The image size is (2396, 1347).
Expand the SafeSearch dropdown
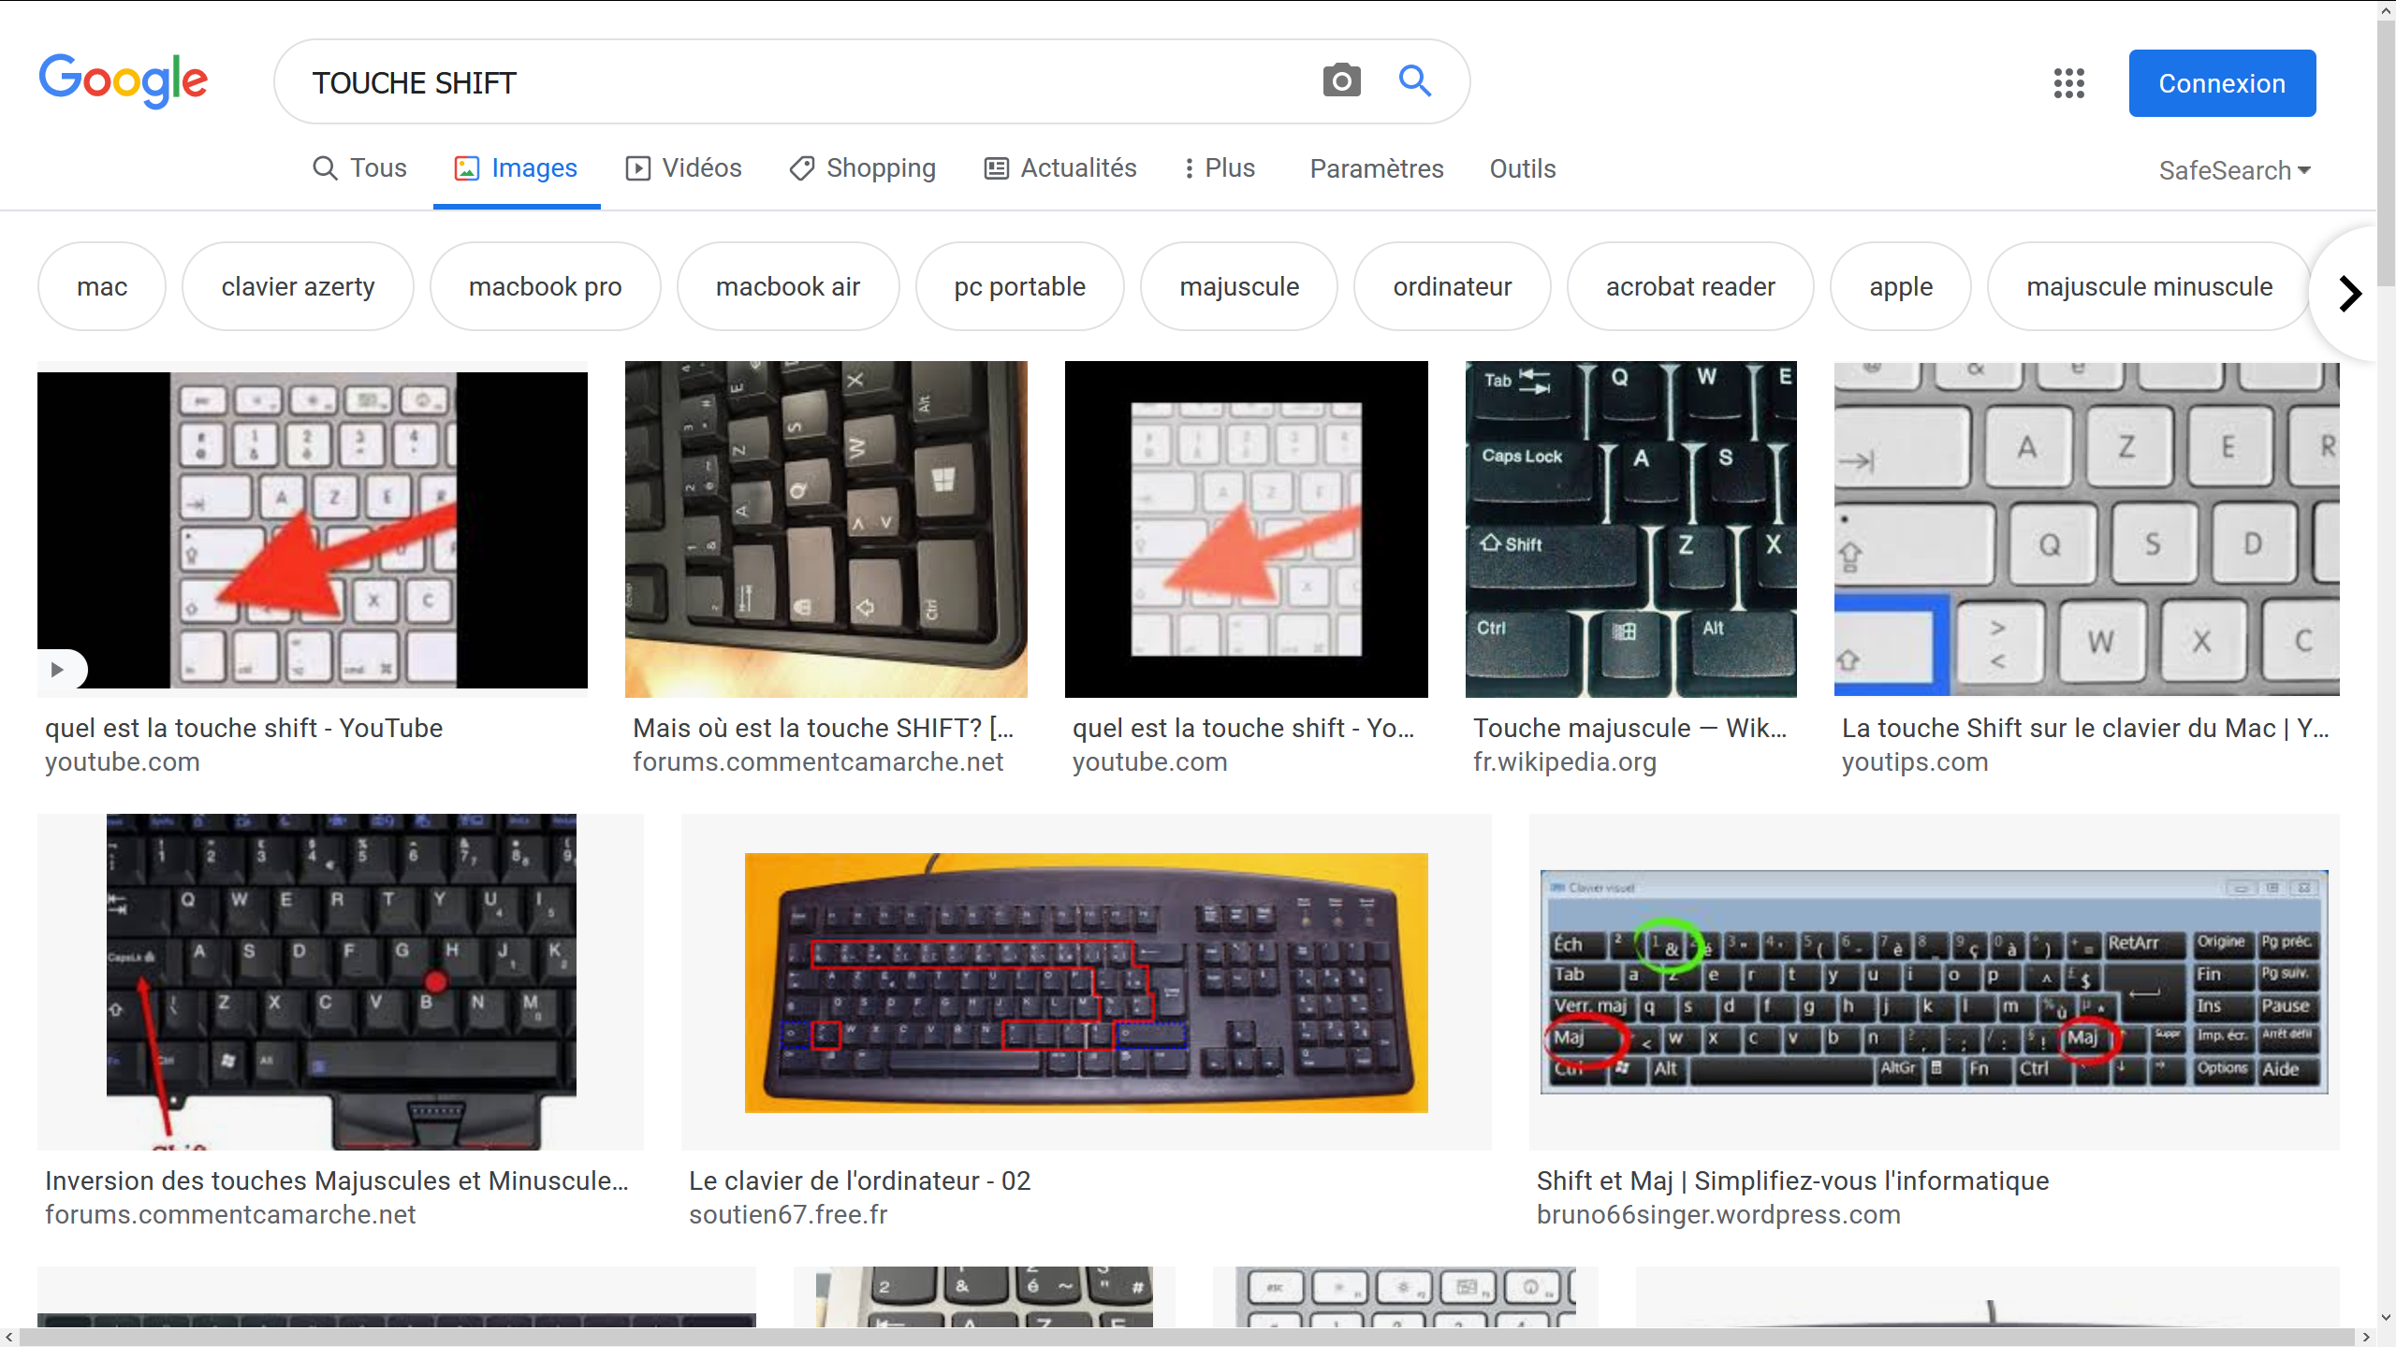click(2235, 170)
